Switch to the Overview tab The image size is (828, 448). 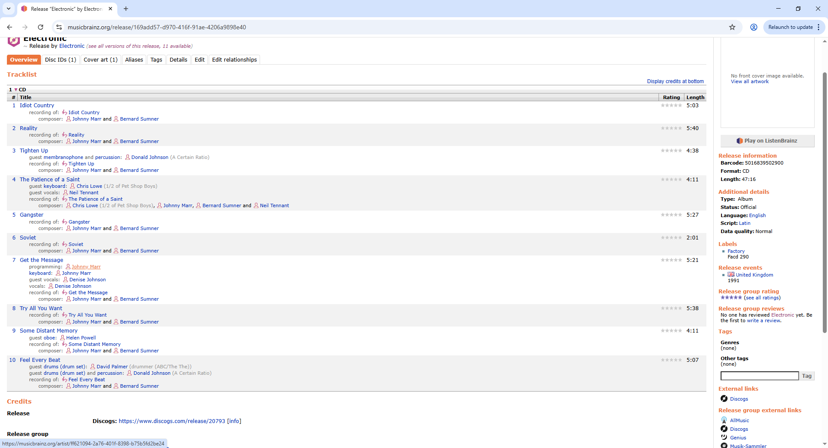(x=24, y=60)
